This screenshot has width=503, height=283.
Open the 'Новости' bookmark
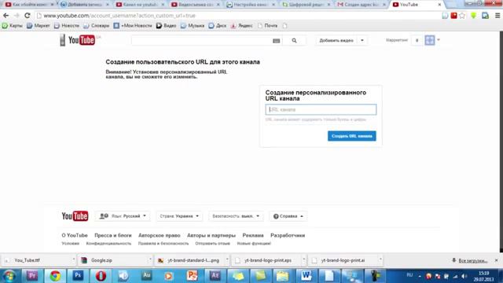[67, 26]
